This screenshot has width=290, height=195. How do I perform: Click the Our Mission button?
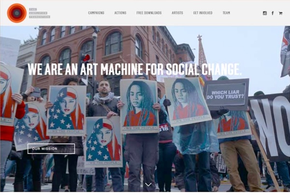pos(51,149)
